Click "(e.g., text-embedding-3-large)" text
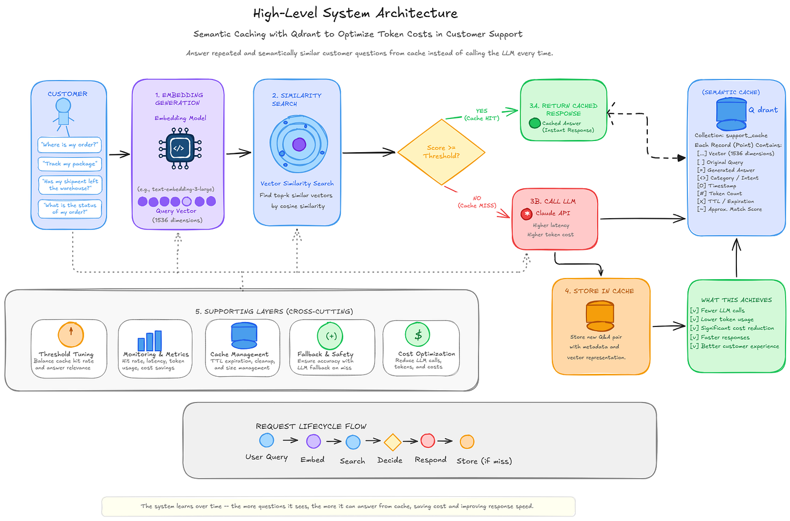The width and height of the screenshot is (790, 521). click(x=175, y=189)
